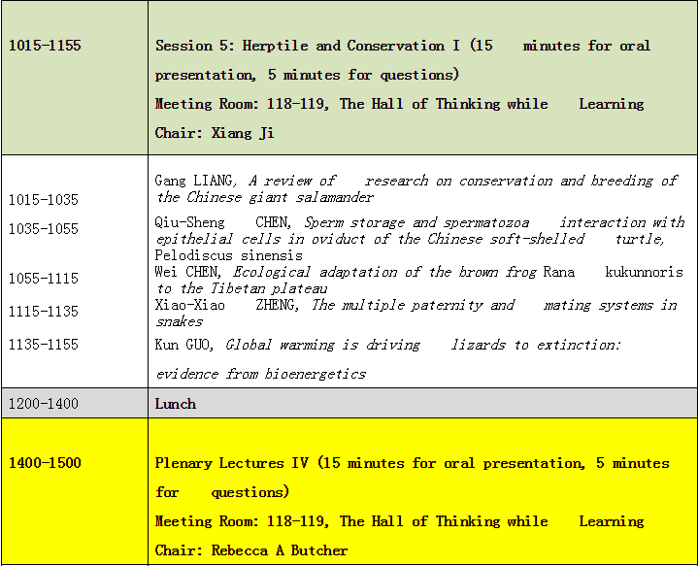Click the Lunch row label

176,403
